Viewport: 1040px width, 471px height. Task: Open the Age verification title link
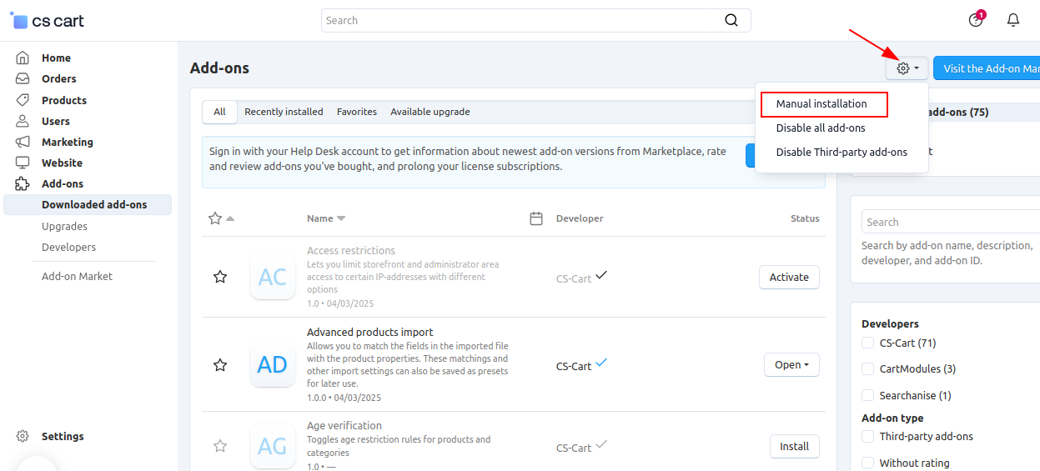[344, 425]
